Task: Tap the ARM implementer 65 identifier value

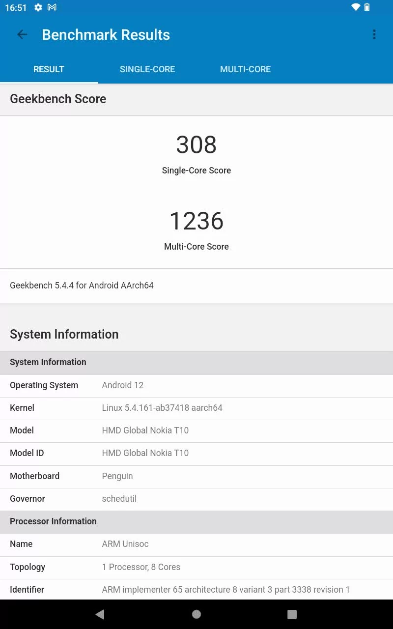Action: (x=226, y=590)
